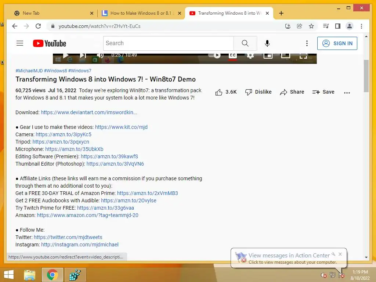Open the Tripod amazon link
Viewport: 376px width, 282px height.
click(61, 142)
